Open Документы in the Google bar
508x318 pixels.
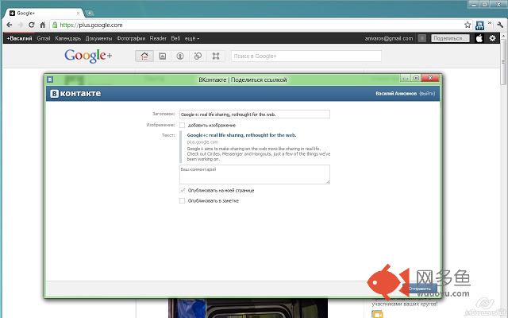[x=98, y=38]
